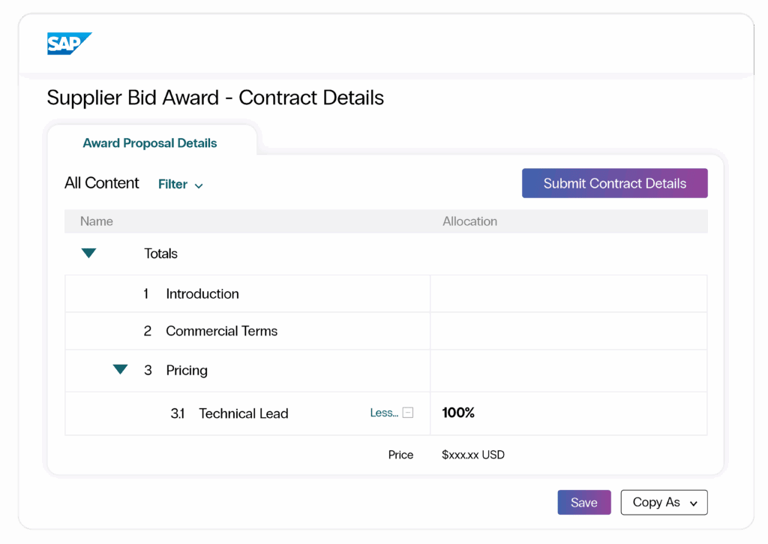
Task: Click the Supplier Bid Award page title
Action: point(215,98)
